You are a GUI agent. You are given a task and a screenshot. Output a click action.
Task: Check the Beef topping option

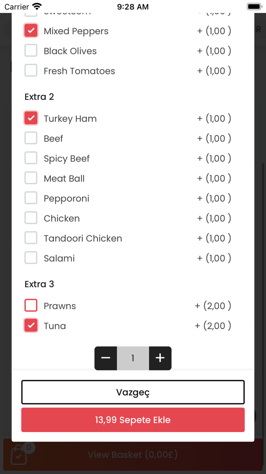(31, 138)
